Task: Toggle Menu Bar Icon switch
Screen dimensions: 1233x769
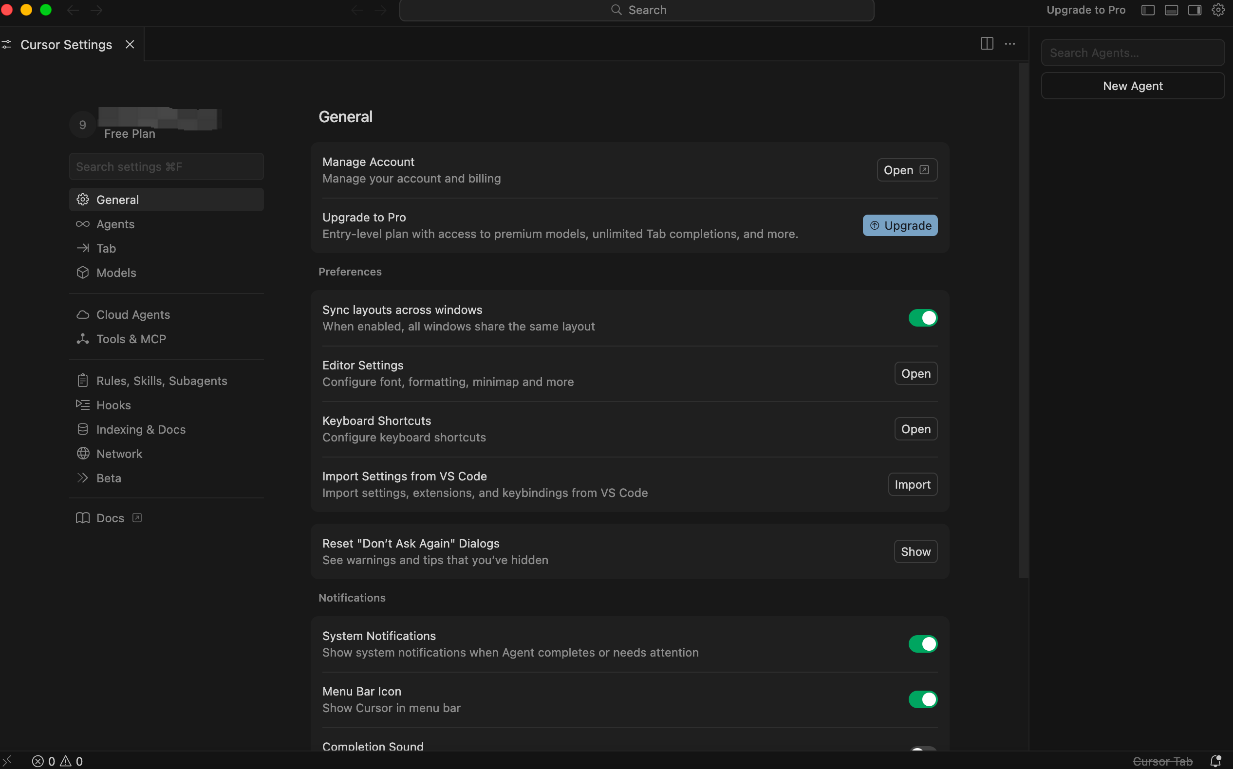Action: [x=922, y=699]
